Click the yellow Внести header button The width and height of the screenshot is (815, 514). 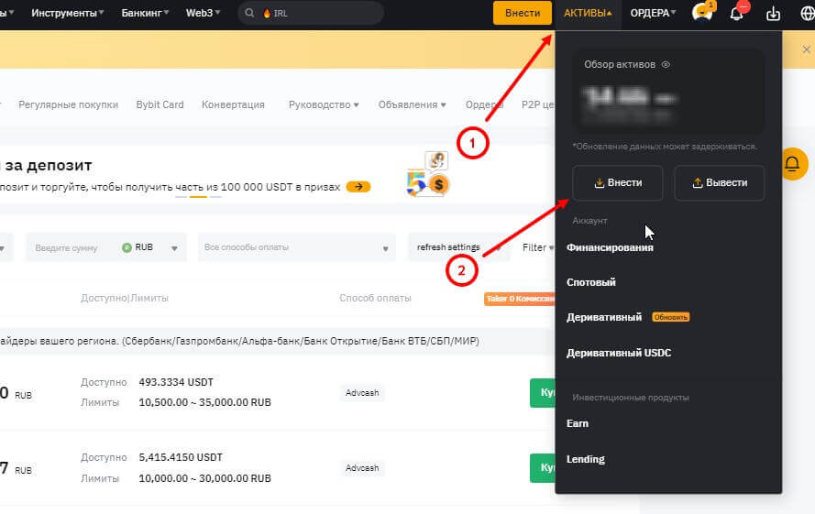tap(523, 13)
